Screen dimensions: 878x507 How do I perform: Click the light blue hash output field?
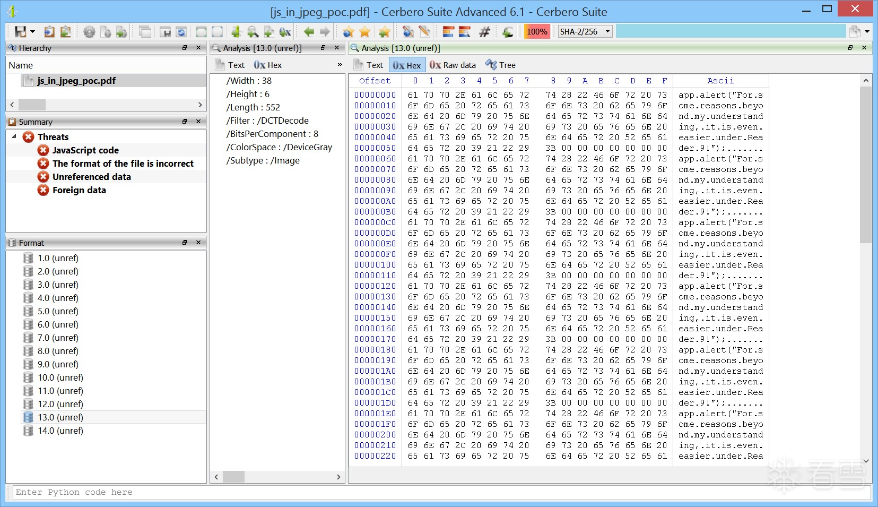pos(731,32)
